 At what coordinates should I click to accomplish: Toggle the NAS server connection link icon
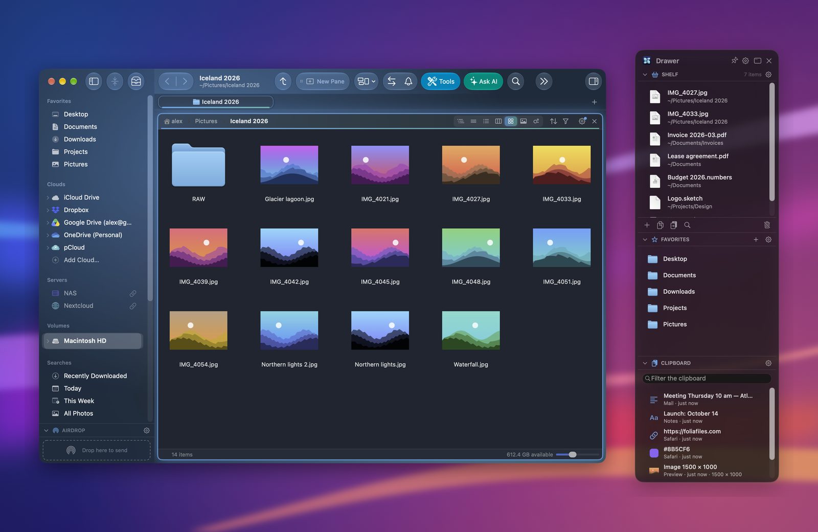coord(133,293)
